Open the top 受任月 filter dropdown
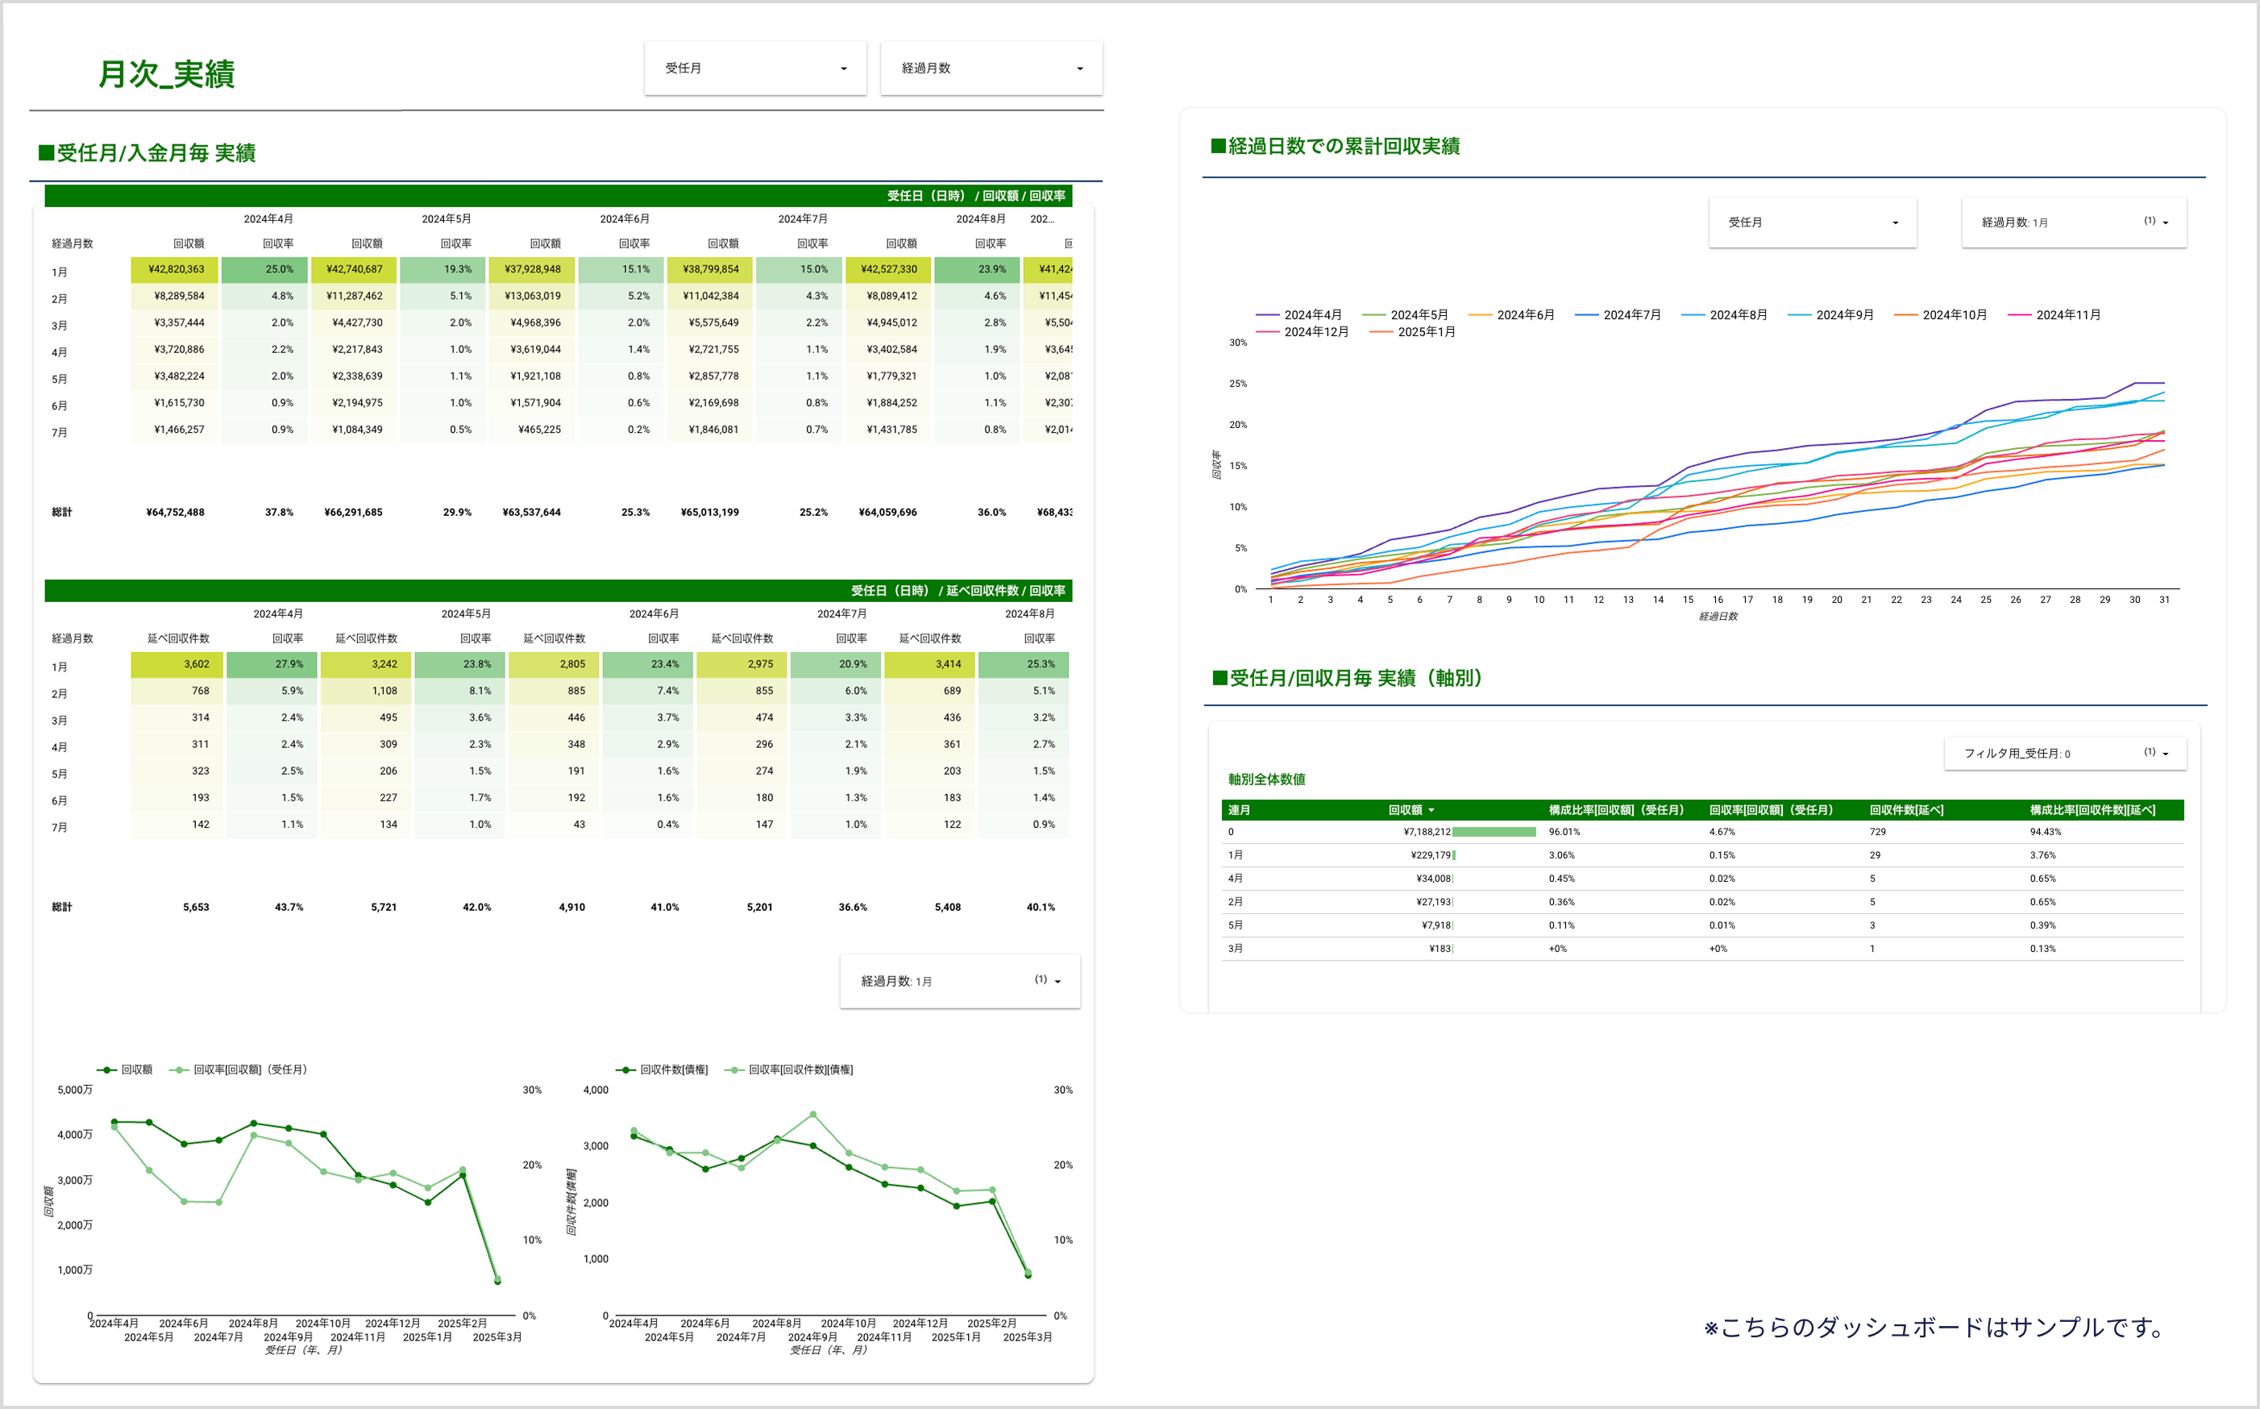The width and height of the screenshot is (2260, 1409). (x=754, y=68)
